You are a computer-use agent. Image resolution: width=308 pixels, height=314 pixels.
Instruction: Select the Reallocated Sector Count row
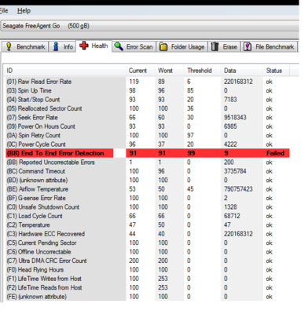pos(148,108)
